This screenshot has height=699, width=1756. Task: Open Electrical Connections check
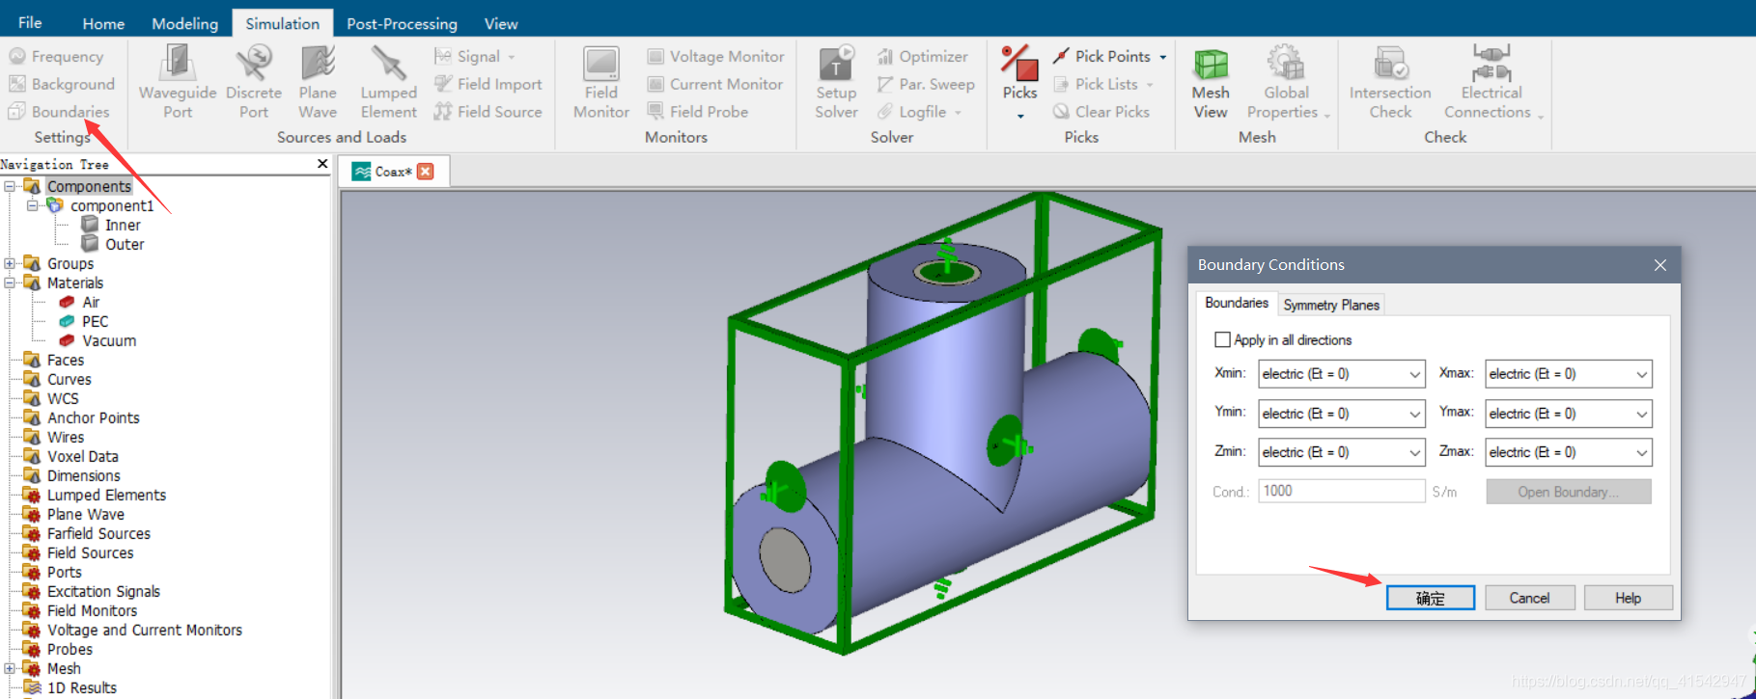(1491, 83)
